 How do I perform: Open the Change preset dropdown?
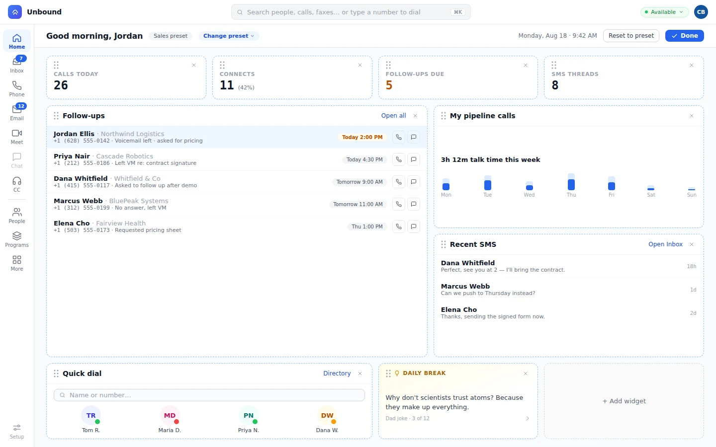229,36
